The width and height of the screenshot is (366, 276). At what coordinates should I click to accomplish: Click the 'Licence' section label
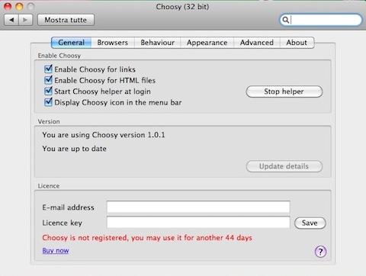pyautogui.click(x=49, y=186)
